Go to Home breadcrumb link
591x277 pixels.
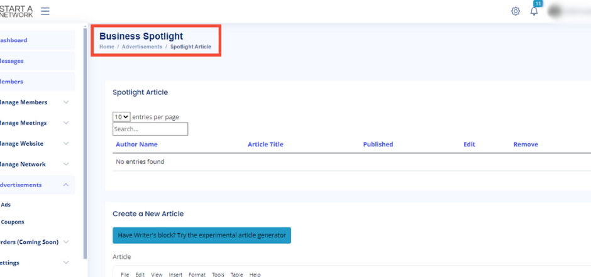[107, 47]
